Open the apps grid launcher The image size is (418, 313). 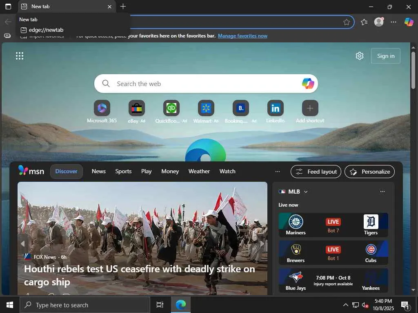tap(20, 56)
